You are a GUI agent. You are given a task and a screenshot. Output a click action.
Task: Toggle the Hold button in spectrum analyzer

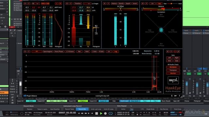pyautogui.click(x=87, y=51)
